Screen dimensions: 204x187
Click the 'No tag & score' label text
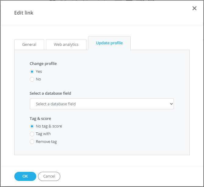(x=49, y=126)
